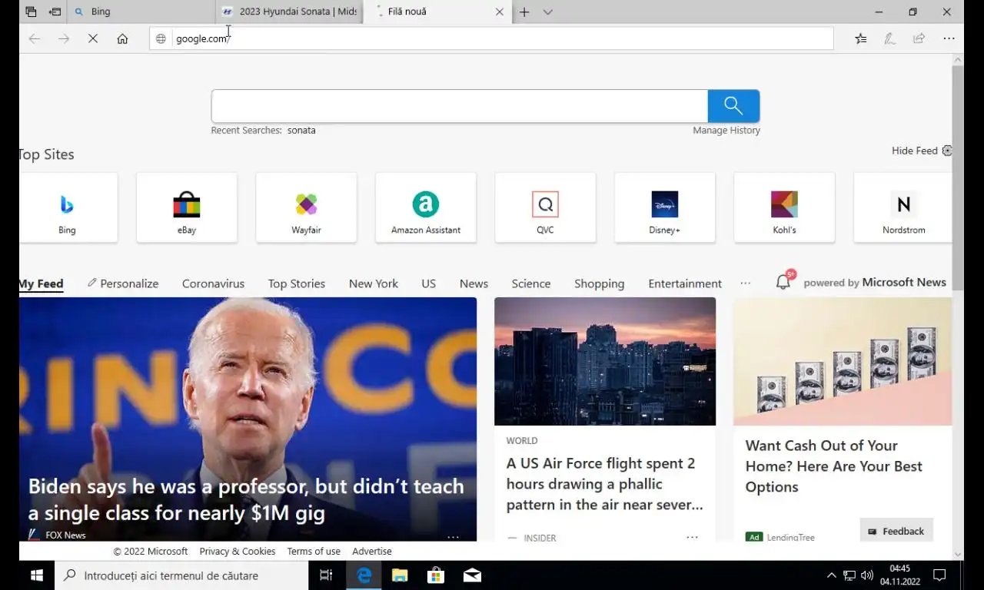984x590 pixels.
Task: Open the Advertise link
Action: (372, 552)
